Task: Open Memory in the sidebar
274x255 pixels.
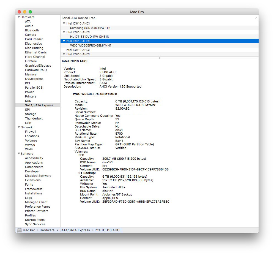Action: click(31, 74)
